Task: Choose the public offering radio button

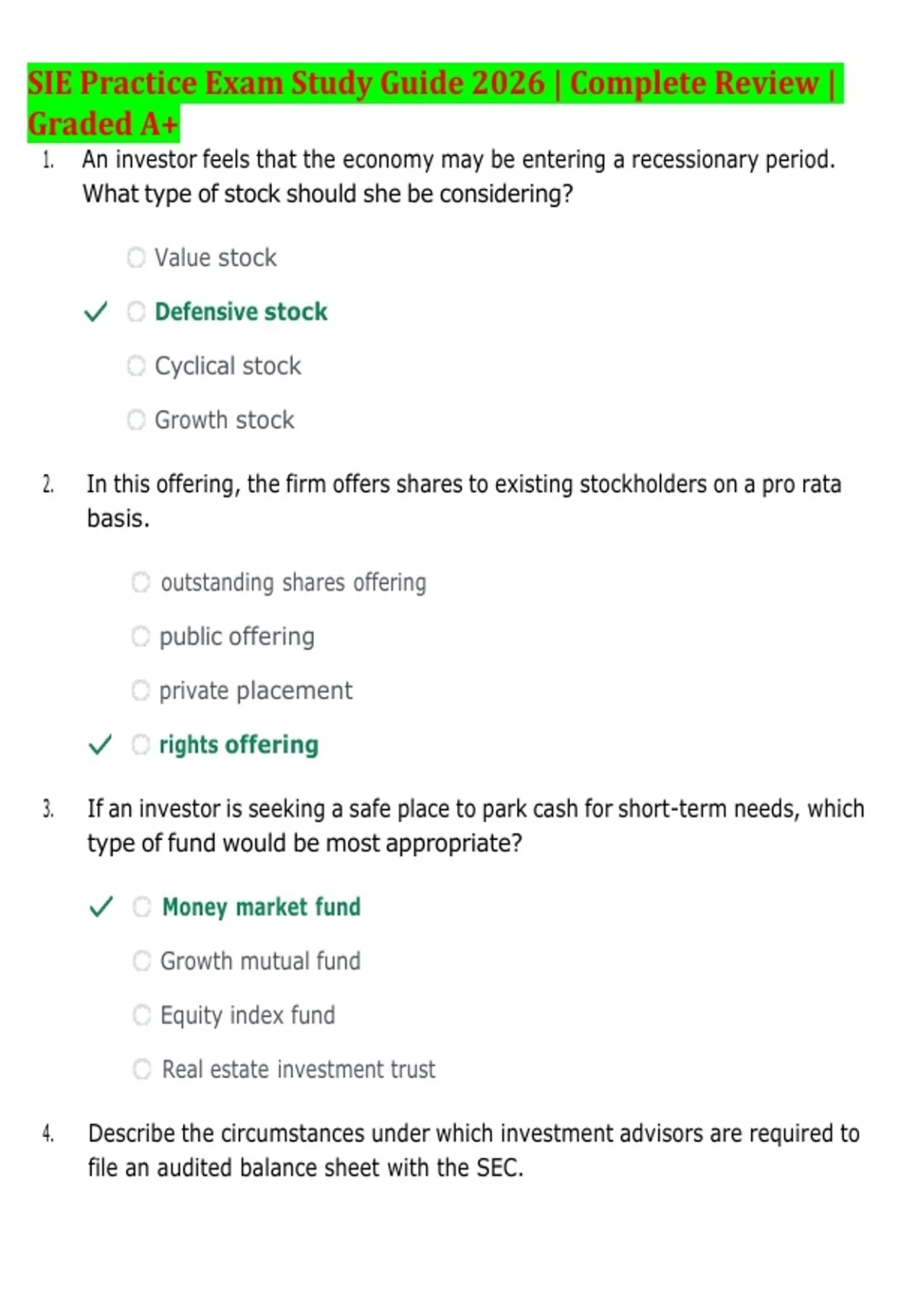Action: [141, 637]
